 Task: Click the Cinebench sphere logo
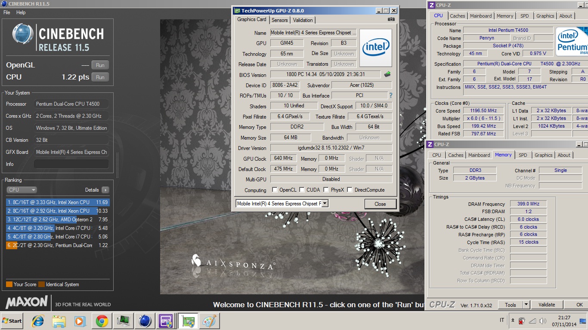click(22, 34)
